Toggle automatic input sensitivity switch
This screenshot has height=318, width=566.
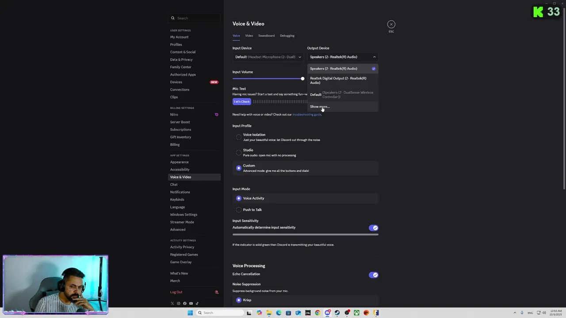click(x=374, y=228)
